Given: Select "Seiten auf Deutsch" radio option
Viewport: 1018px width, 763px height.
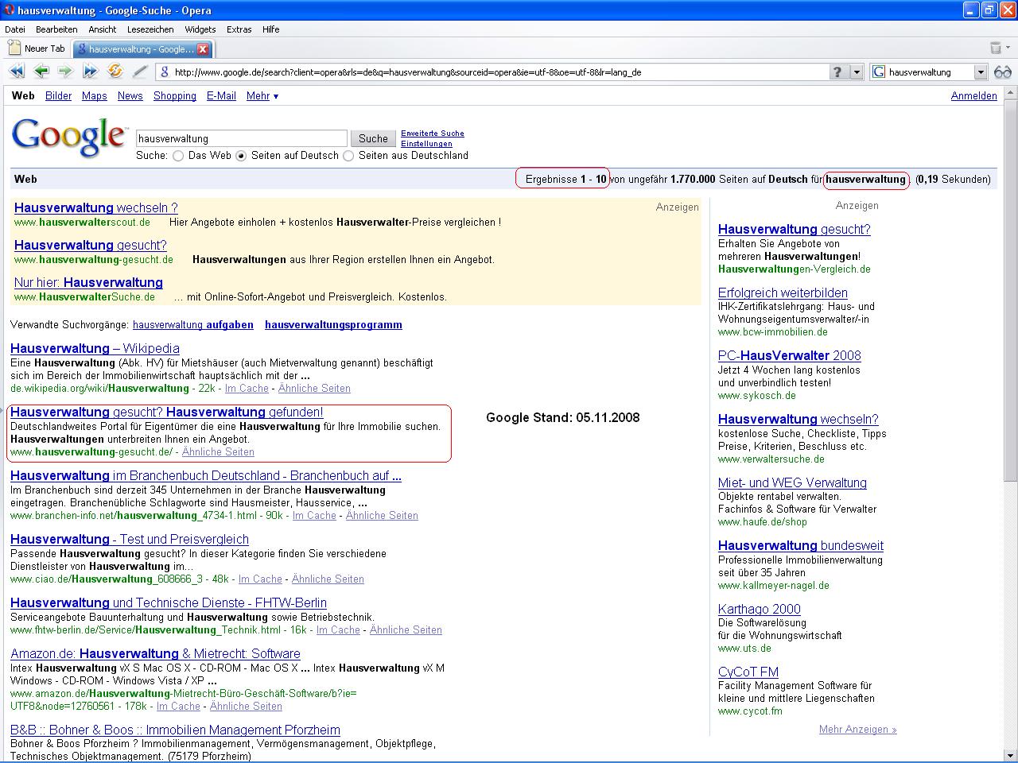Looking at the screenshot, I should coord(241,156).
